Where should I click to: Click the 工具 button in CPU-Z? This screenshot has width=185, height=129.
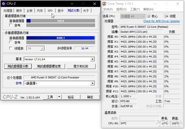click(50, 97)
